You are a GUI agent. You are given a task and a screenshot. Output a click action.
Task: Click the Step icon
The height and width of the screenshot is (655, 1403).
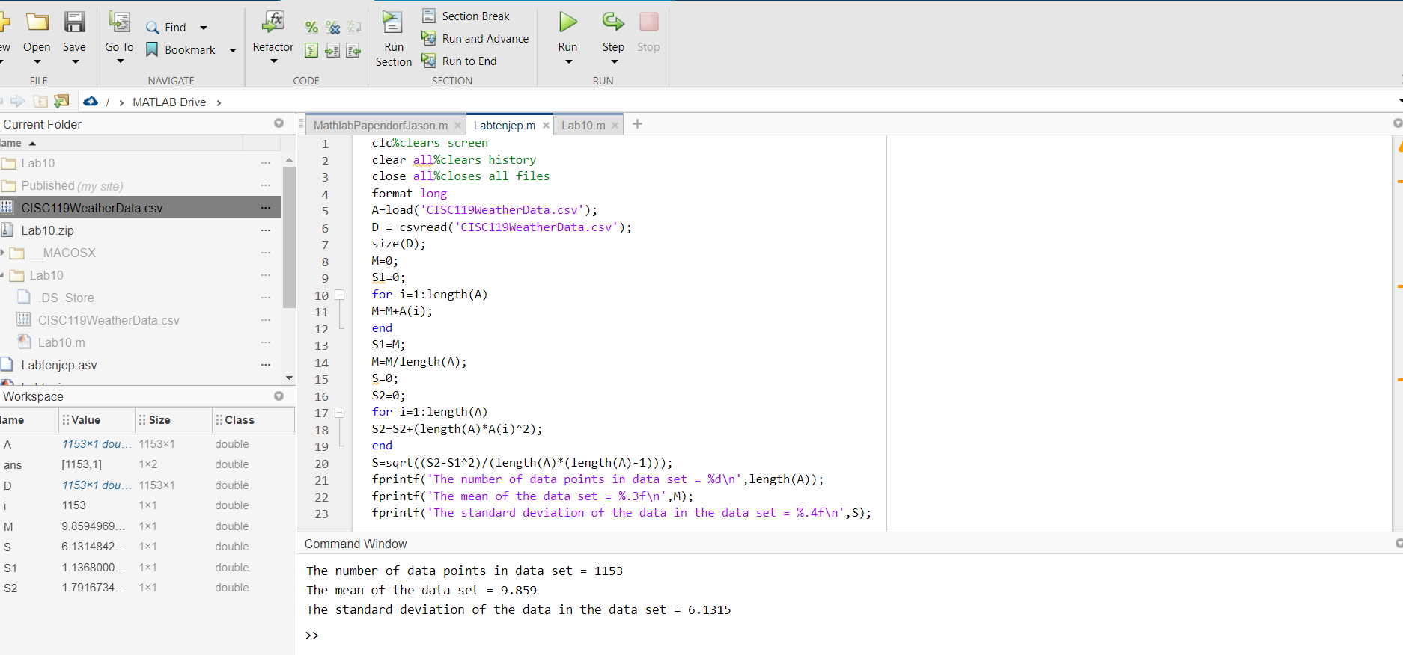(613, 22)
